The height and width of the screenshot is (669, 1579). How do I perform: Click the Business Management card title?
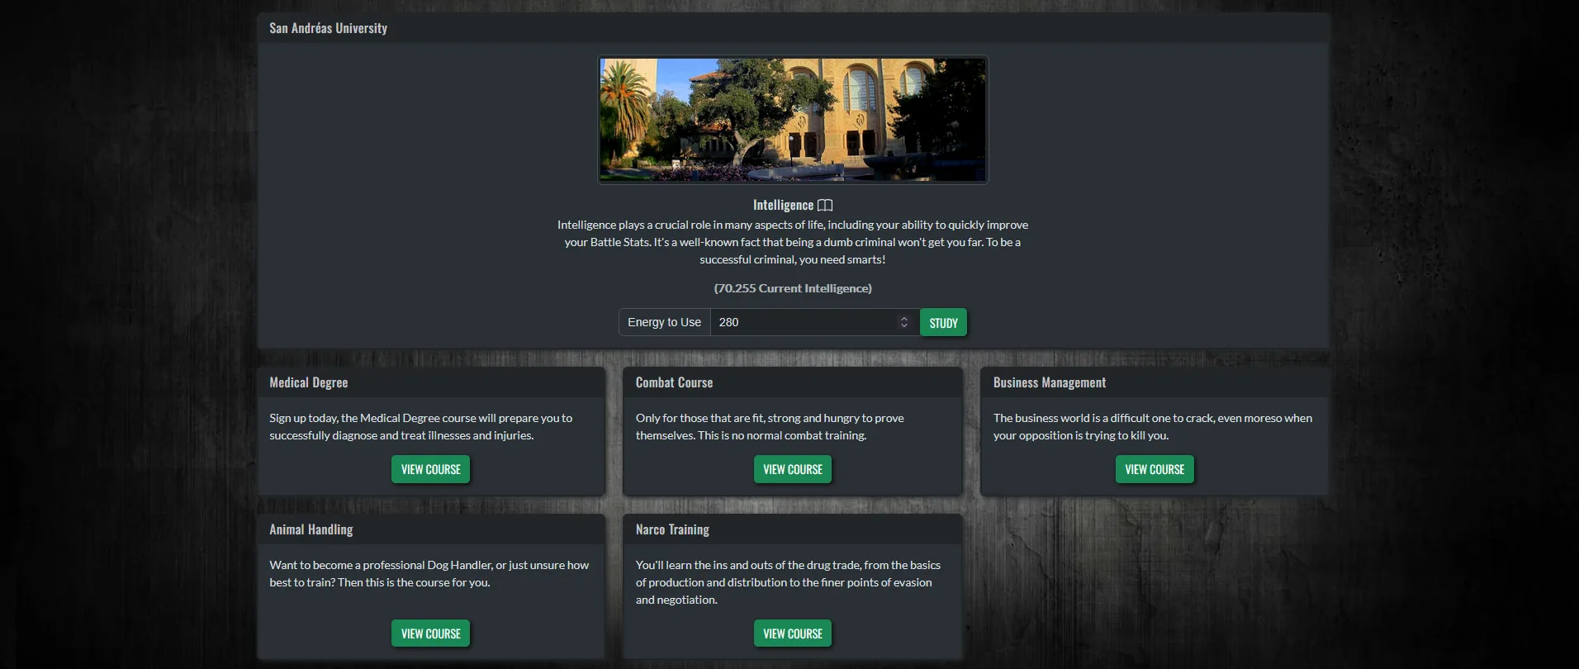coord(1049,382)
